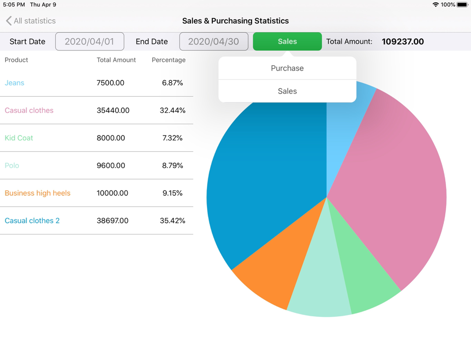Select the Casual clothes 2 product entry

pos(32,221)
